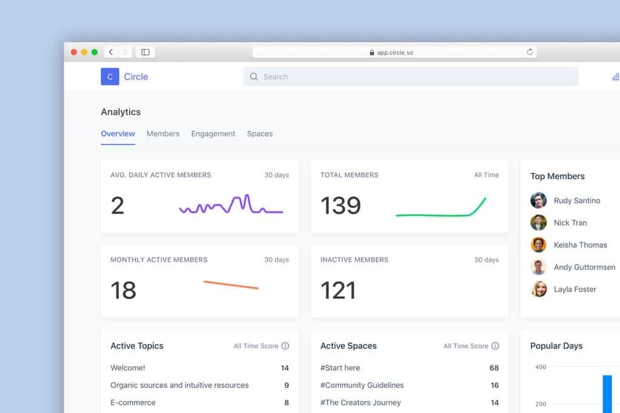The image size is (620, 413).
Task: Reload the page with the refresh icon
Action: (530, 52)
